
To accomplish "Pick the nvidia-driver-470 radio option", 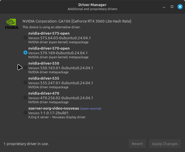I will click(x=25, y=97).
